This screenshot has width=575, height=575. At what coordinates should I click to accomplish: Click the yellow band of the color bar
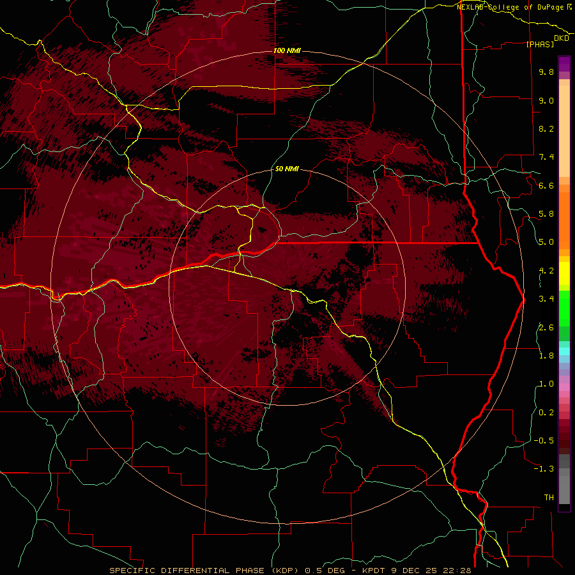(x=564, y=273)
